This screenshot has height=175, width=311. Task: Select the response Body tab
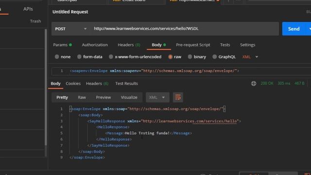point(55,84)
